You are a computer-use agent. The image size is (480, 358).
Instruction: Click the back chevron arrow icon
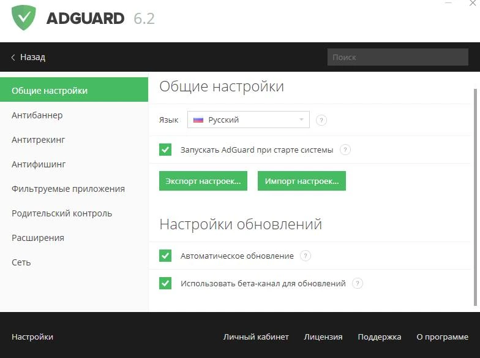click(13, 58)
